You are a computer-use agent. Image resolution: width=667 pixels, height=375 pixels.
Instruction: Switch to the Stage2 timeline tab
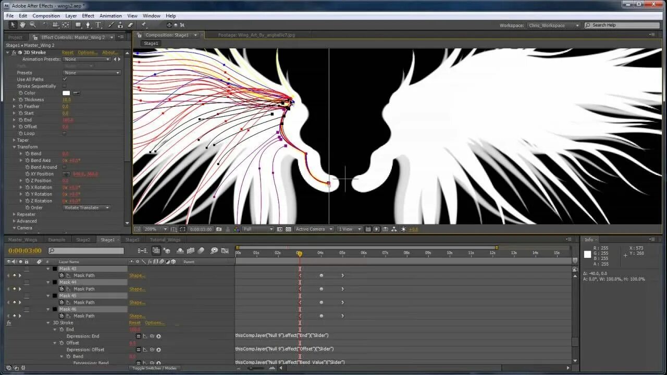83,240
